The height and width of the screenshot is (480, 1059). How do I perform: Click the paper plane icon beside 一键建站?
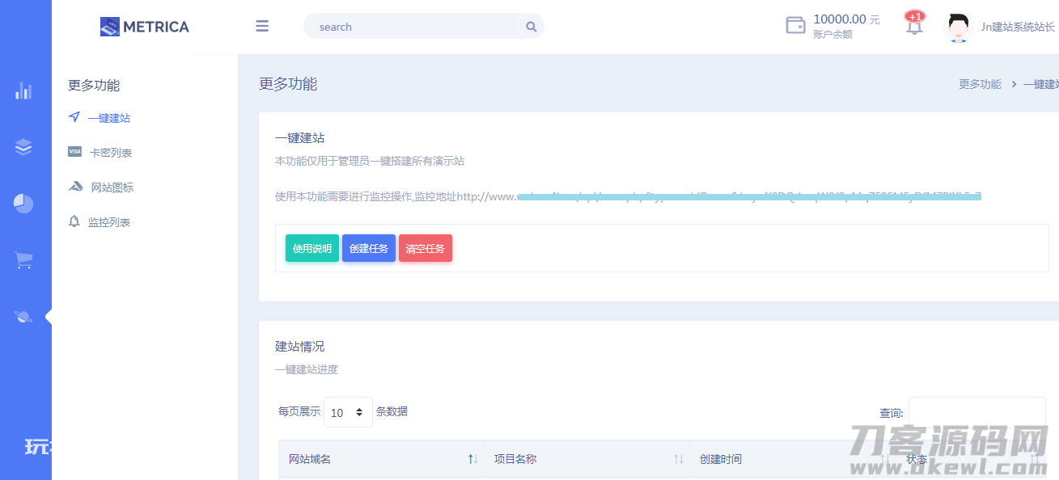[74, 117]
